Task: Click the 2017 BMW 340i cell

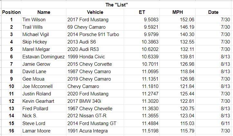Action: pos(95,101)
